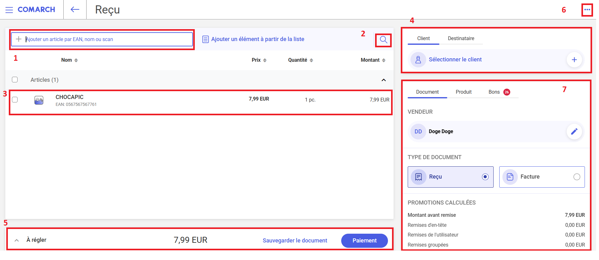
Task: Tick the Articles group checkbox
Action: 15,80
